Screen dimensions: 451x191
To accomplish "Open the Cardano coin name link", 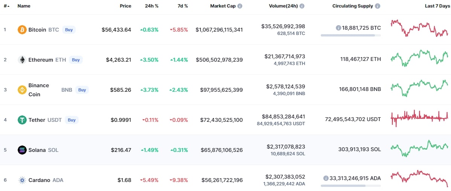I will (x=40, y=180).
